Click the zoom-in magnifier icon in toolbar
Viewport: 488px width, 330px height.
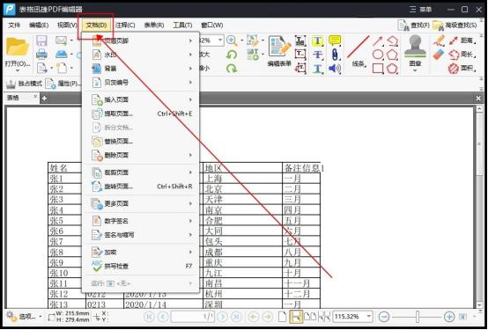232,40
